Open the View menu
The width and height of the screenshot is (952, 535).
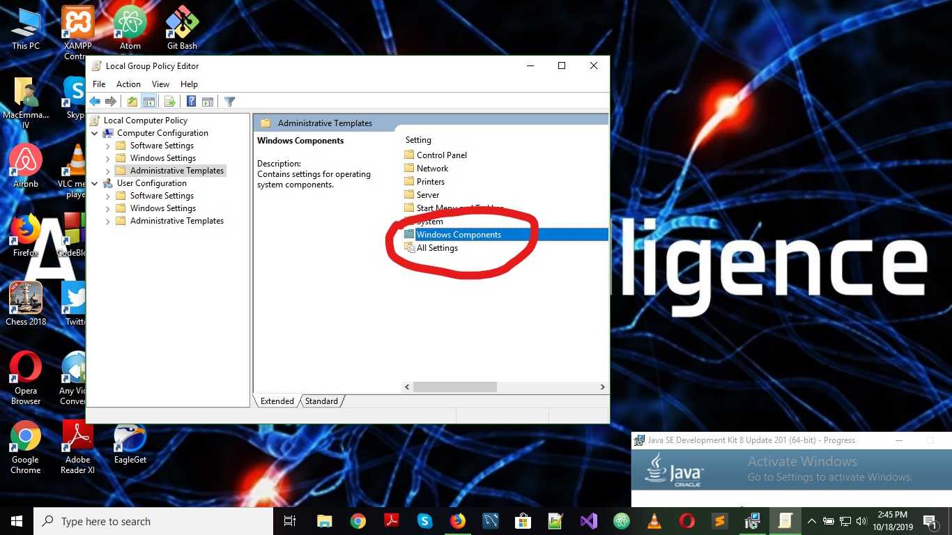pos(160,84)
